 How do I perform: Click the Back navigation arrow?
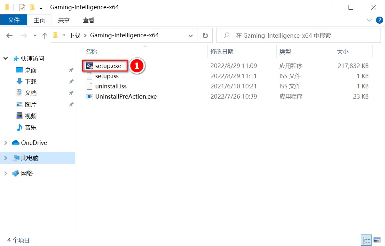coord(10,36)
